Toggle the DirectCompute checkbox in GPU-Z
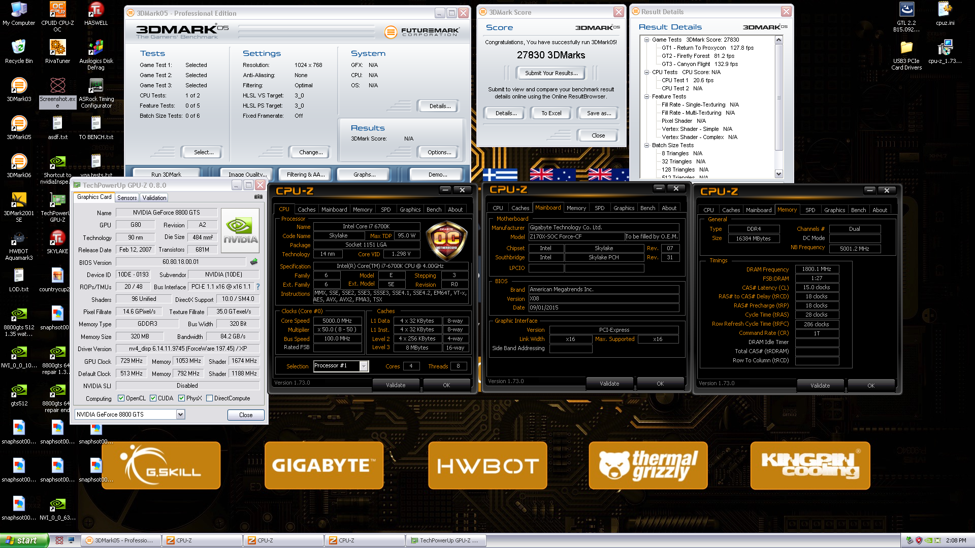Viewport: 975px width, 548px height. coord(209,398)
